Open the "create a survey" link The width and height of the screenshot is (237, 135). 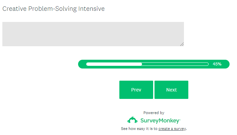point(172,129)
